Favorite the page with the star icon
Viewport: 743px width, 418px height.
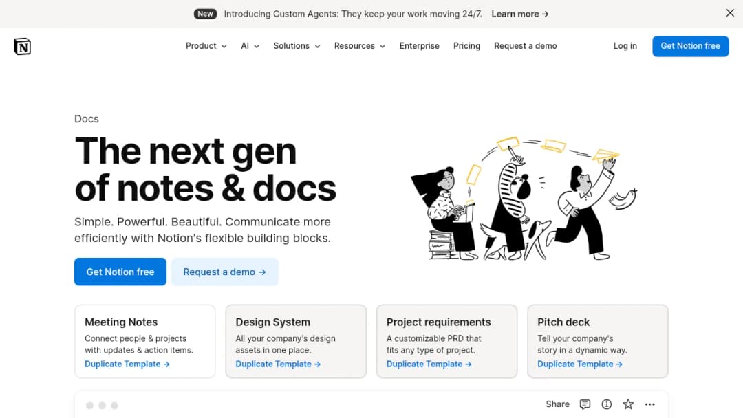pyautogui.click(x=628, y=404)
